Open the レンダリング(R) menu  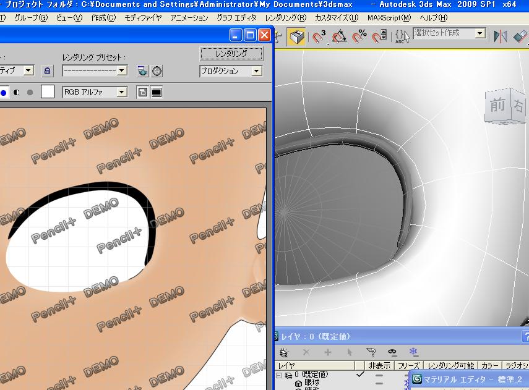286,18
